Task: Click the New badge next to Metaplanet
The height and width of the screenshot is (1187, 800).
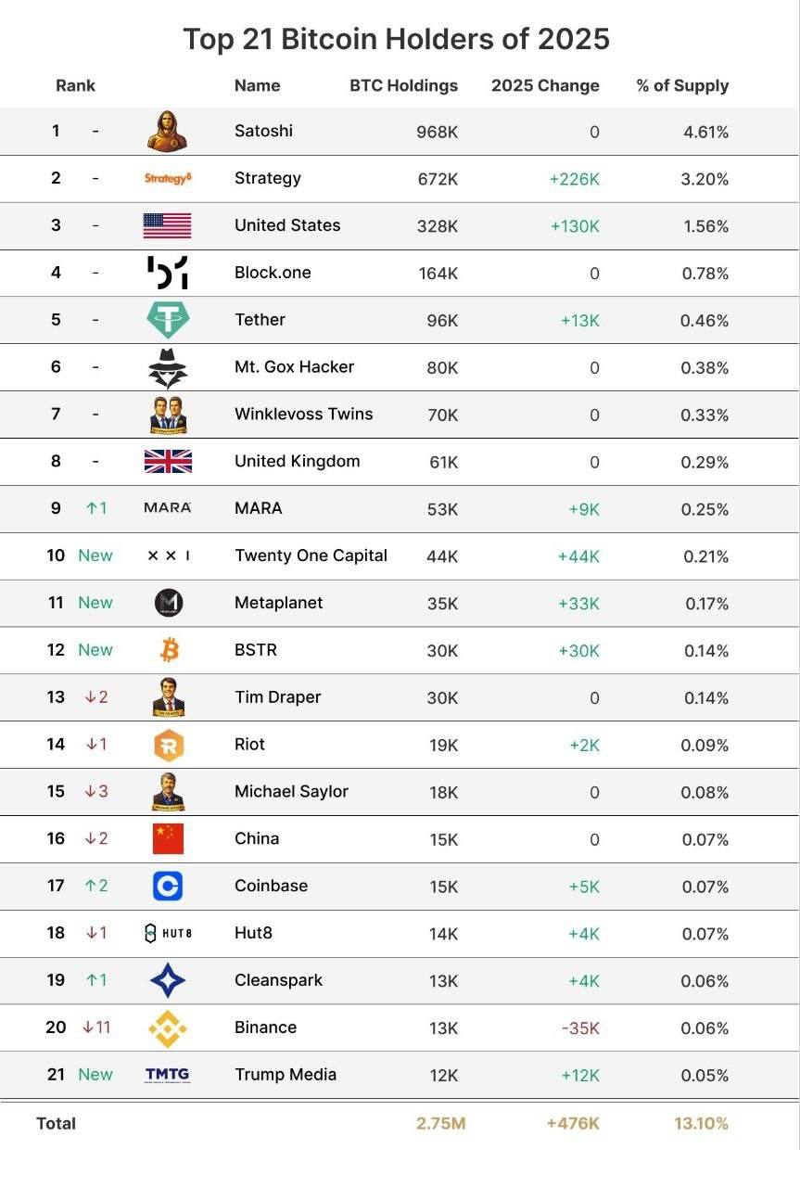Action: [95, 603]
